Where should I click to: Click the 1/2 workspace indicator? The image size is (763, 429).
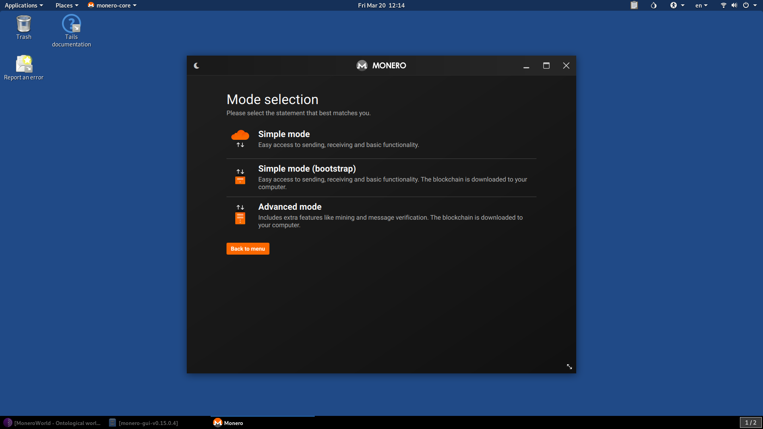(x=751, y=423)
